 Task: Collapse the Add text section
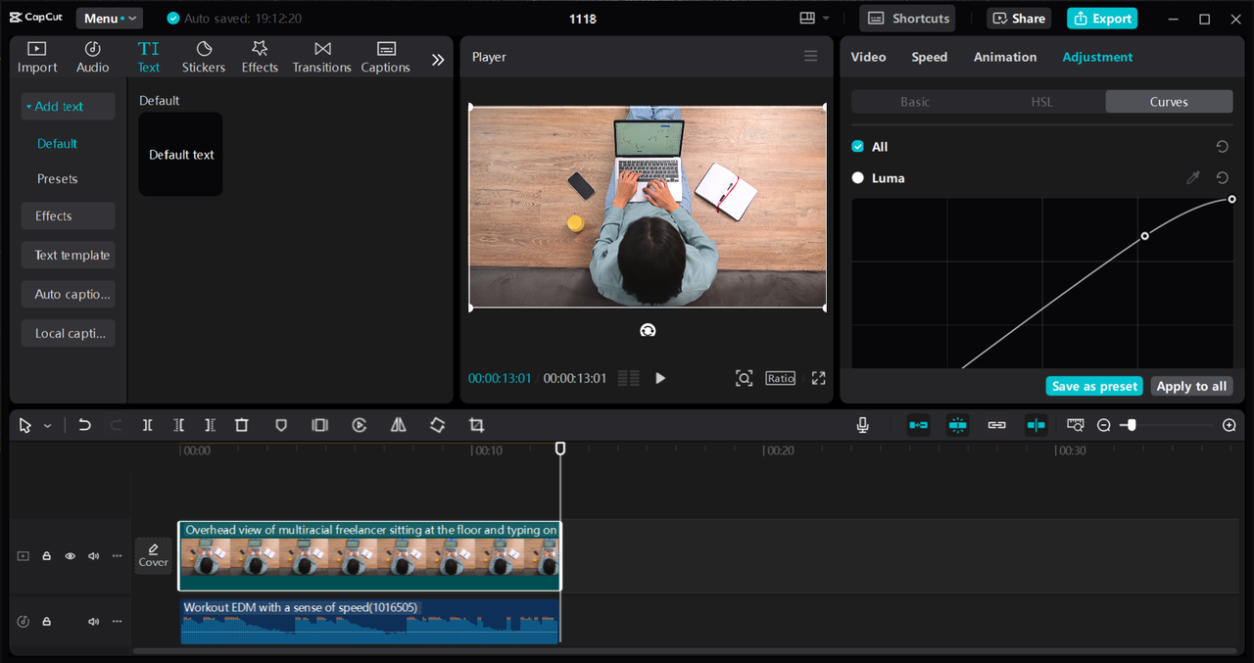pos(68,107)
